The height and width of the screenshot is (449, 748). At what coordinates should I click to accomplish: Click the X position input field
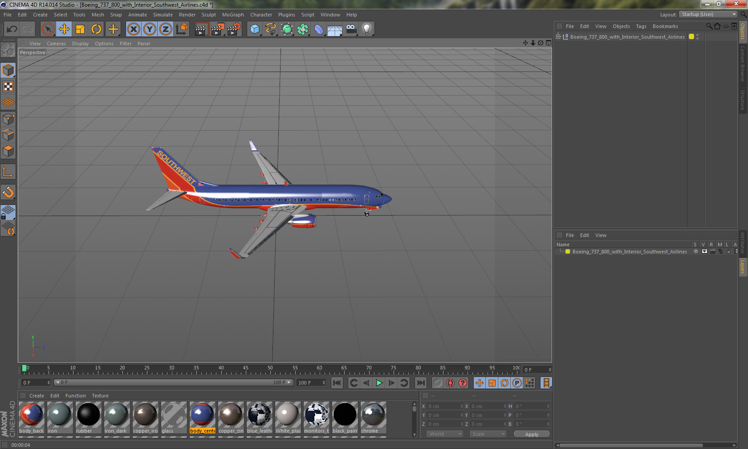pyautogui.click(x=445, y=406)
